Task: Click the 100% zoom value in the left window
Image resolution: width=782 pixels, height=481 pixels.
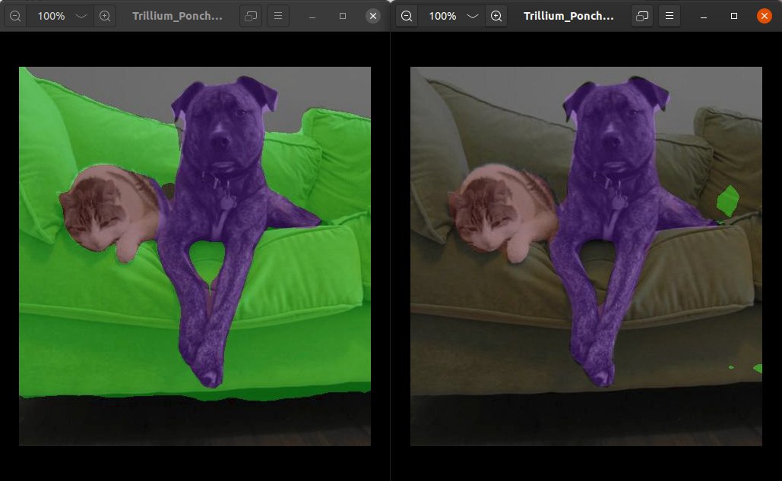Action: 51,15
